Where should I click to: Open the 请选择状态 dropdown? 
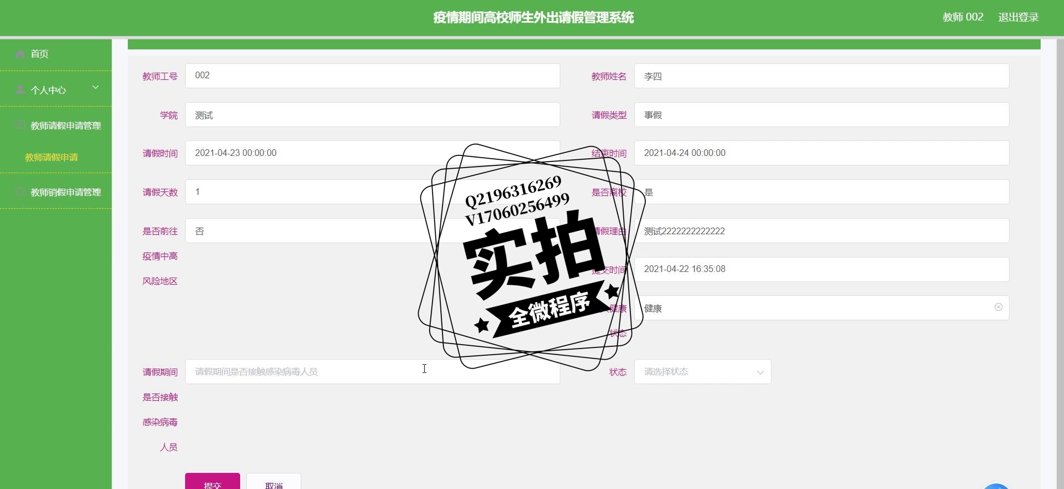coord(703,371)
